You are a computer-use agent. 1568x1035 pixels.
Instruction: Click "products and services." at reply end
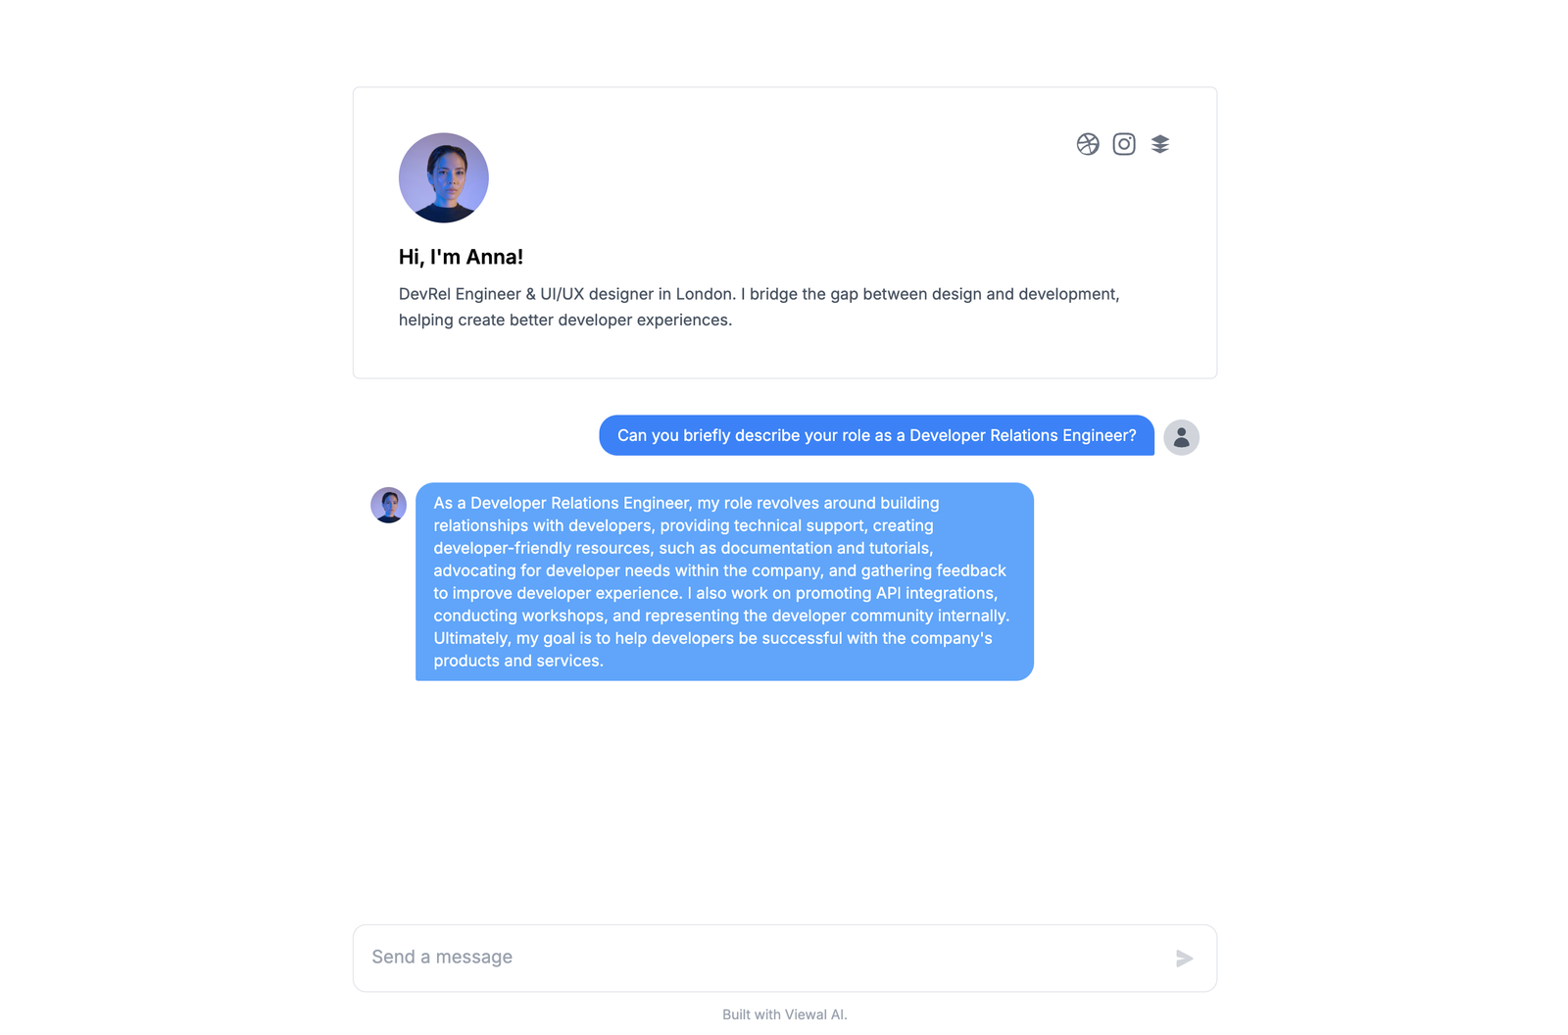(x=518, y=661)
